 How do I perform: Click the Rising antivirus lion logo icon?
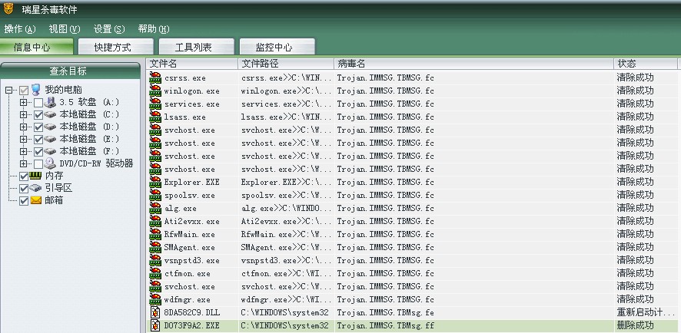[x=8, y=8]
